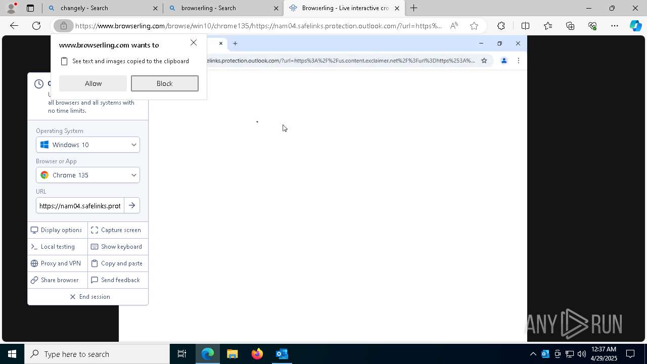
Task: Choose Show keyboard
Action: (x=118, y=247)
